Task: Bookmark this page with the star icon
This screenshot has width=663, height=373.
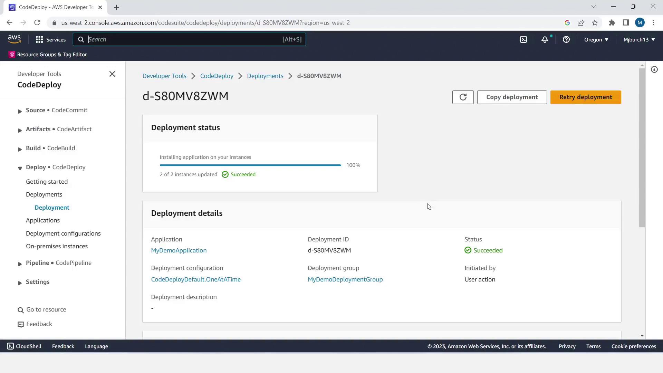Action: (x=595, y=23)
